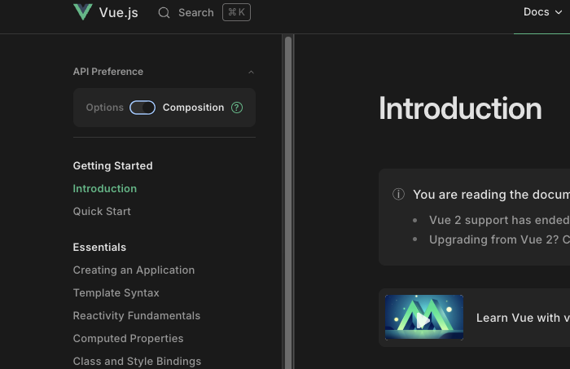Image resolution: width=570 pixels, height=369 pixels.
Task: Open the Introduction sidebar link
Action: [x=105, y=189]
